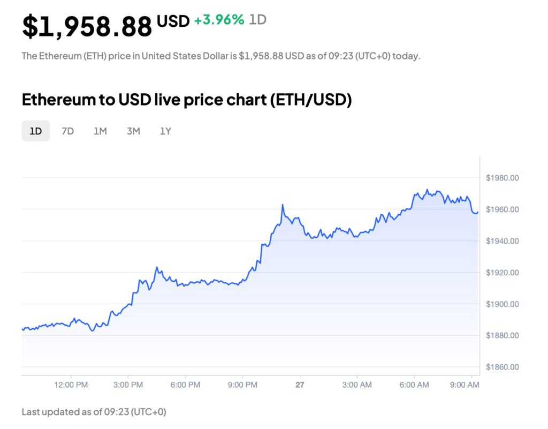Click the 12:00 PM x-axis label
The image size is (548, 429).
coord(71,385)
